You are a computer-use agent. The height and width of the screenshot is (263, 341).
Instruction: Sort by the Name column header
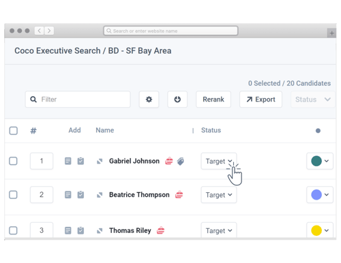pos(105,130)
